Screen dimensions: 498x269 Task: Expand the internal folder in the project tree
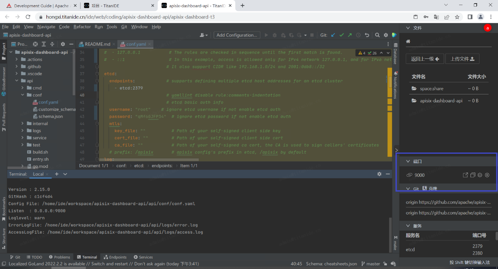tap(23, 124)
